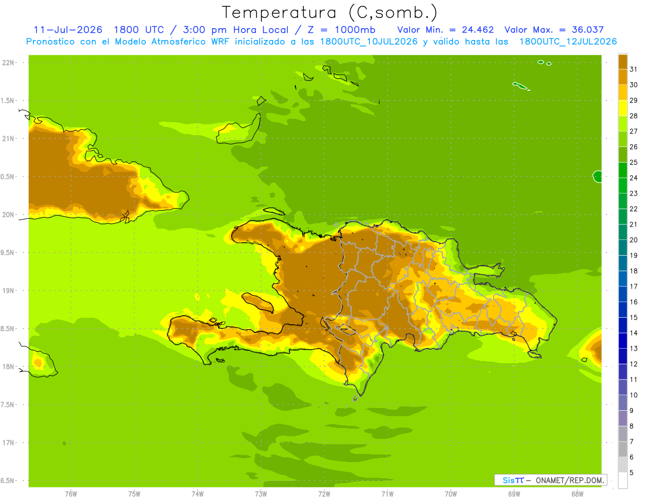Click the legend value 25 label

click(x=634, y=162)
